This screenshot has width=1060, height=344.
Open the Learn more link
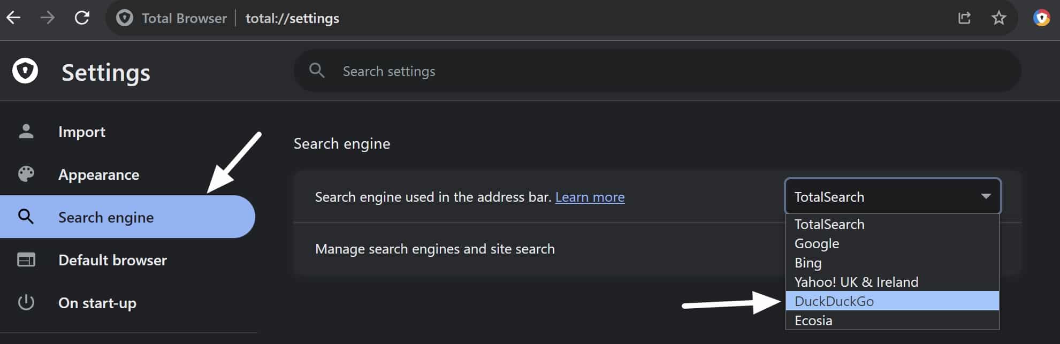(x=590, y=197)
